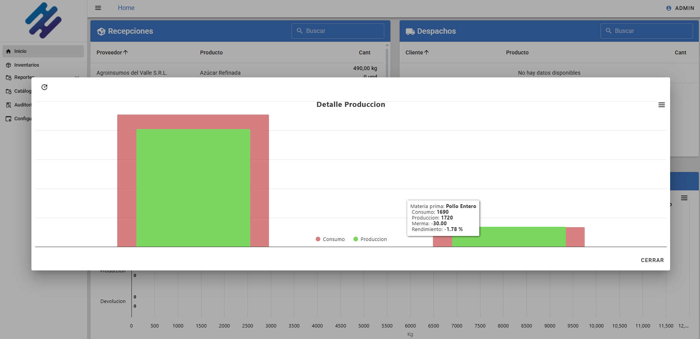Screen dimensions: 700x339
Task: Click the refresh icon in the dialog
Action: tap(44, 87)
